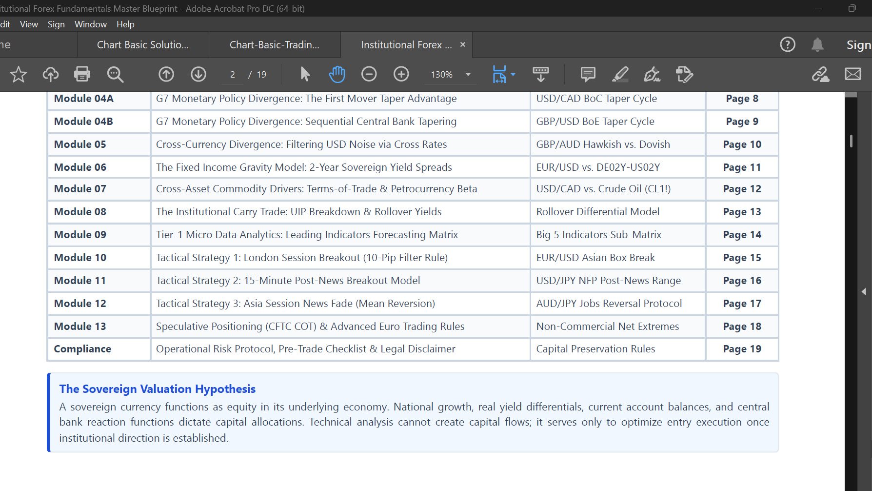Click the Compliance row label
The image size is (872, 491).
82,349
